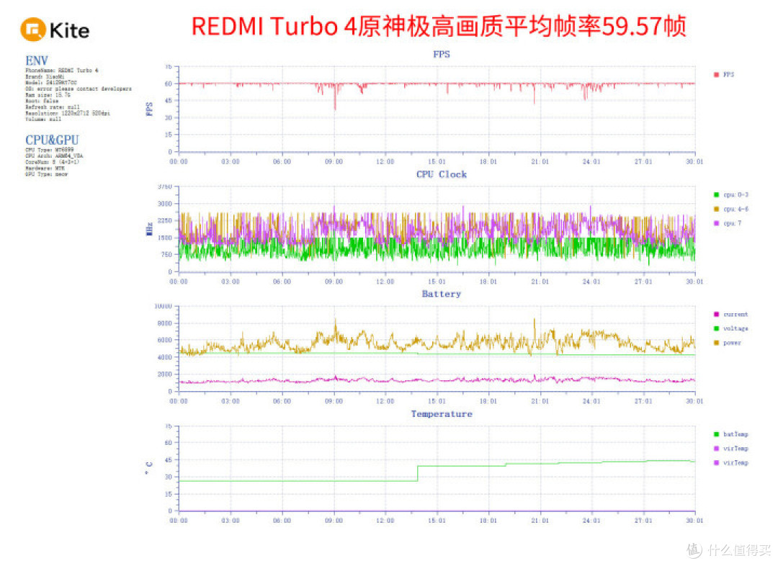Image resolution: width=778 pixels, height=566 pixels.
Task: Click the magenta current legend swatch
Action: (716, 314)
